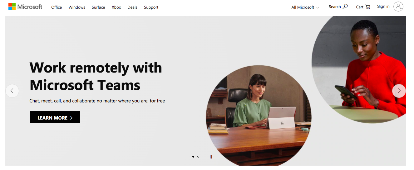Open the Xbox navigation link
This screenshot has width=414, height=170.
pyautogui.click(x=116, y=7)
